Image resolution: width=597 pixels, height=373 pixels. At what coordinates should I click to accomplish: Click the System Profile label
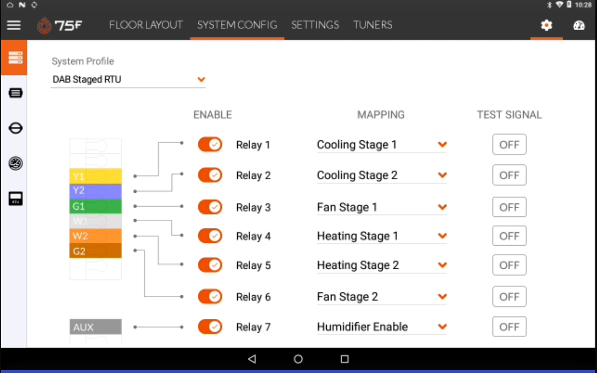(83, 61)
